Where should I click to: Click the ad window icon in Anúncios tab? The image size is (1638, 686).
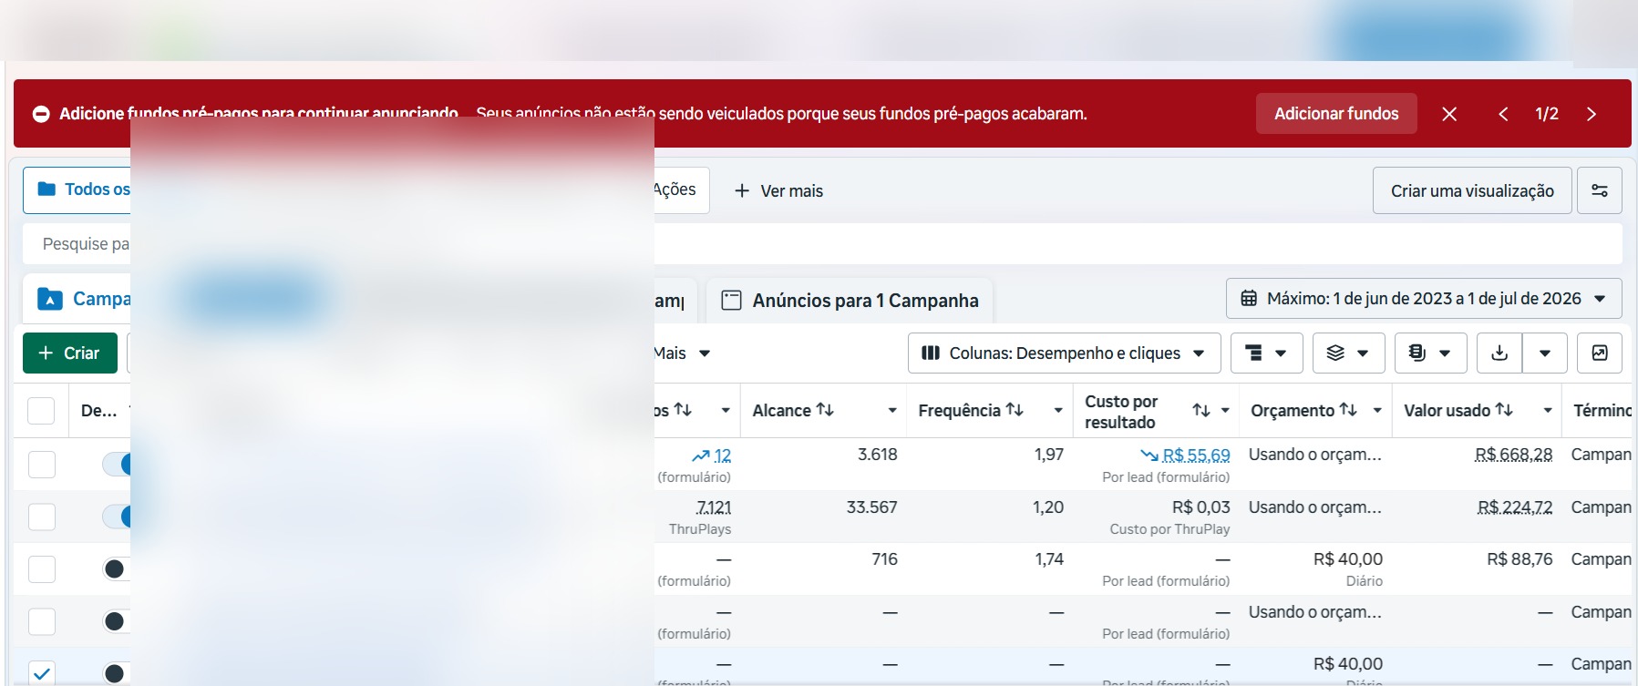tap(731, 301)
